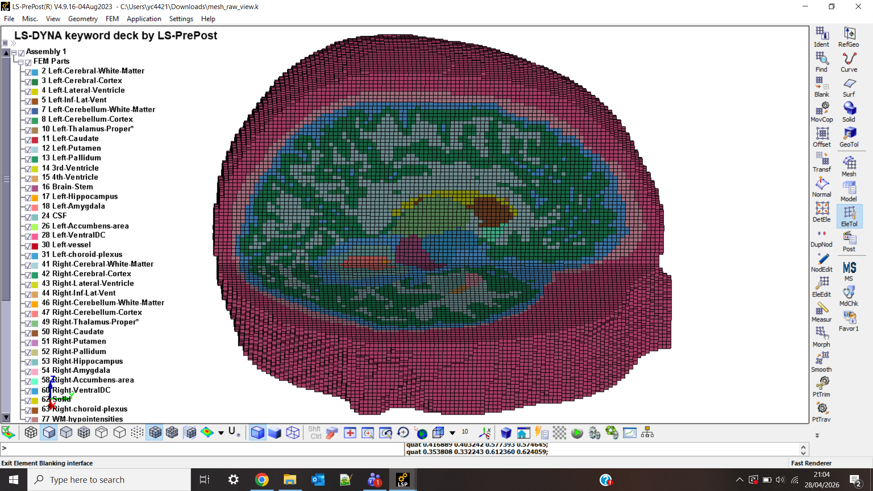Image resolution: width=873 pixels, height=491 pixels.
Task: Select the EleTol toolbar group
Action: coord(849,216)
